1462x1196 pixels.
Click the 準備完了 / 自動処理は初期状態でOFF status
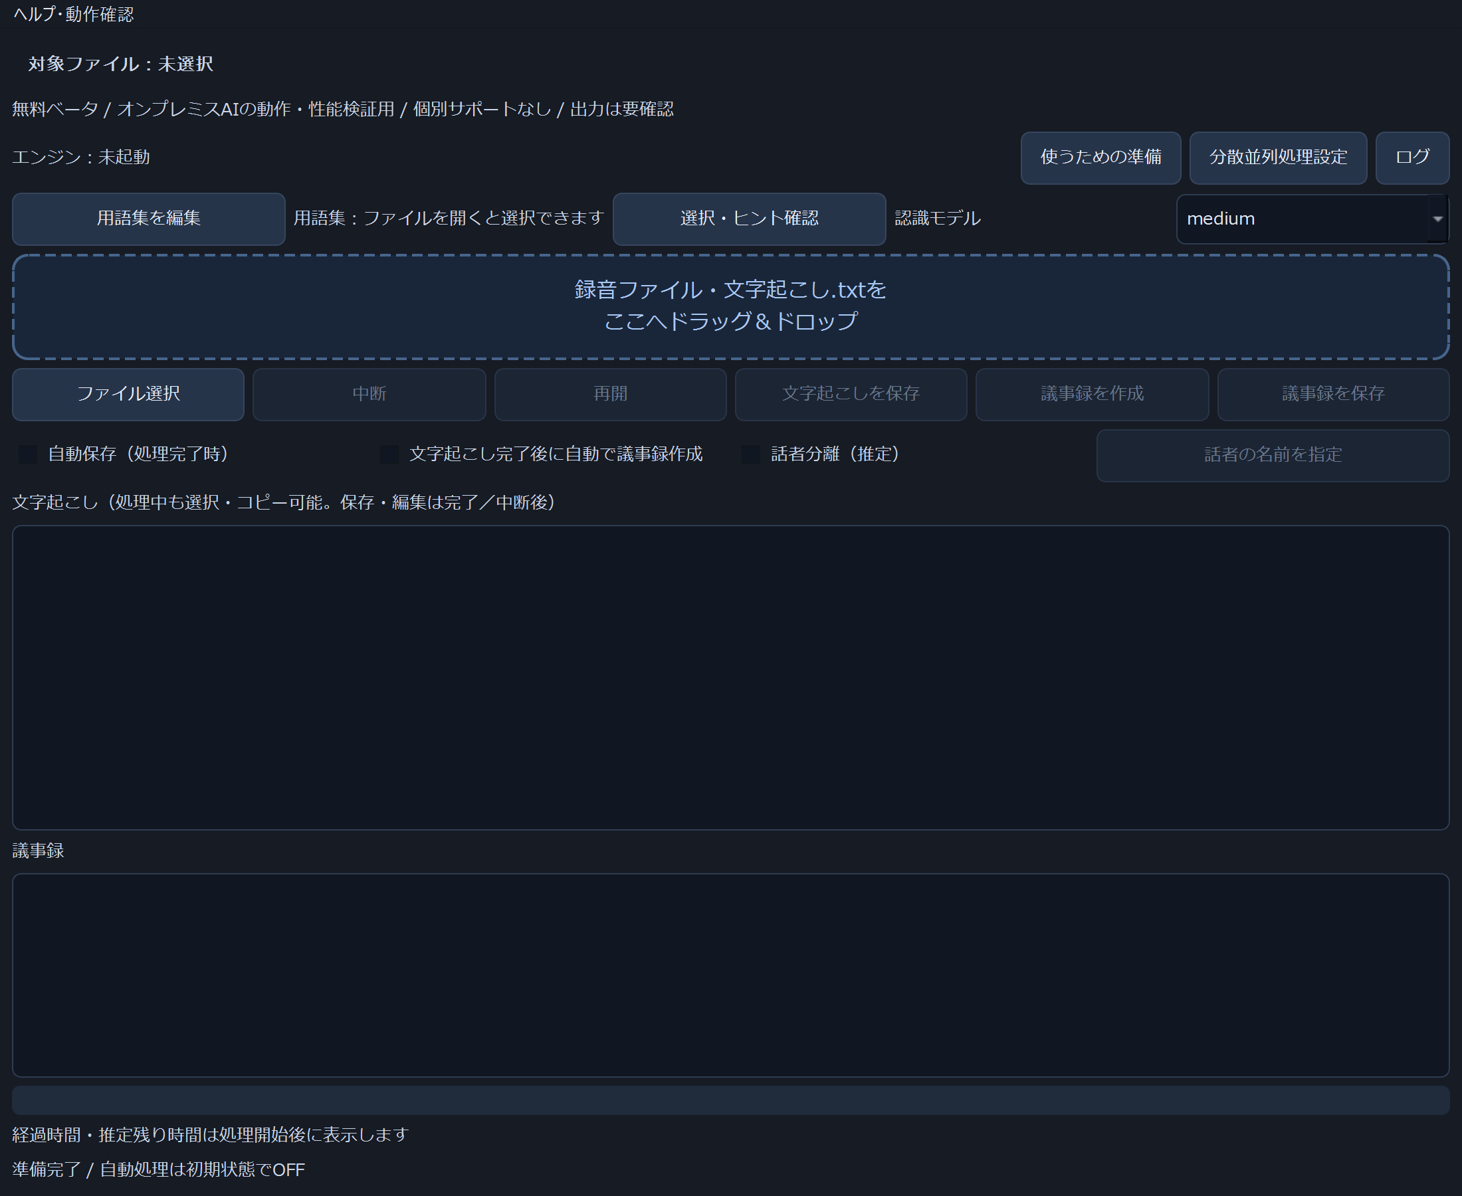tap(158, 1170)
